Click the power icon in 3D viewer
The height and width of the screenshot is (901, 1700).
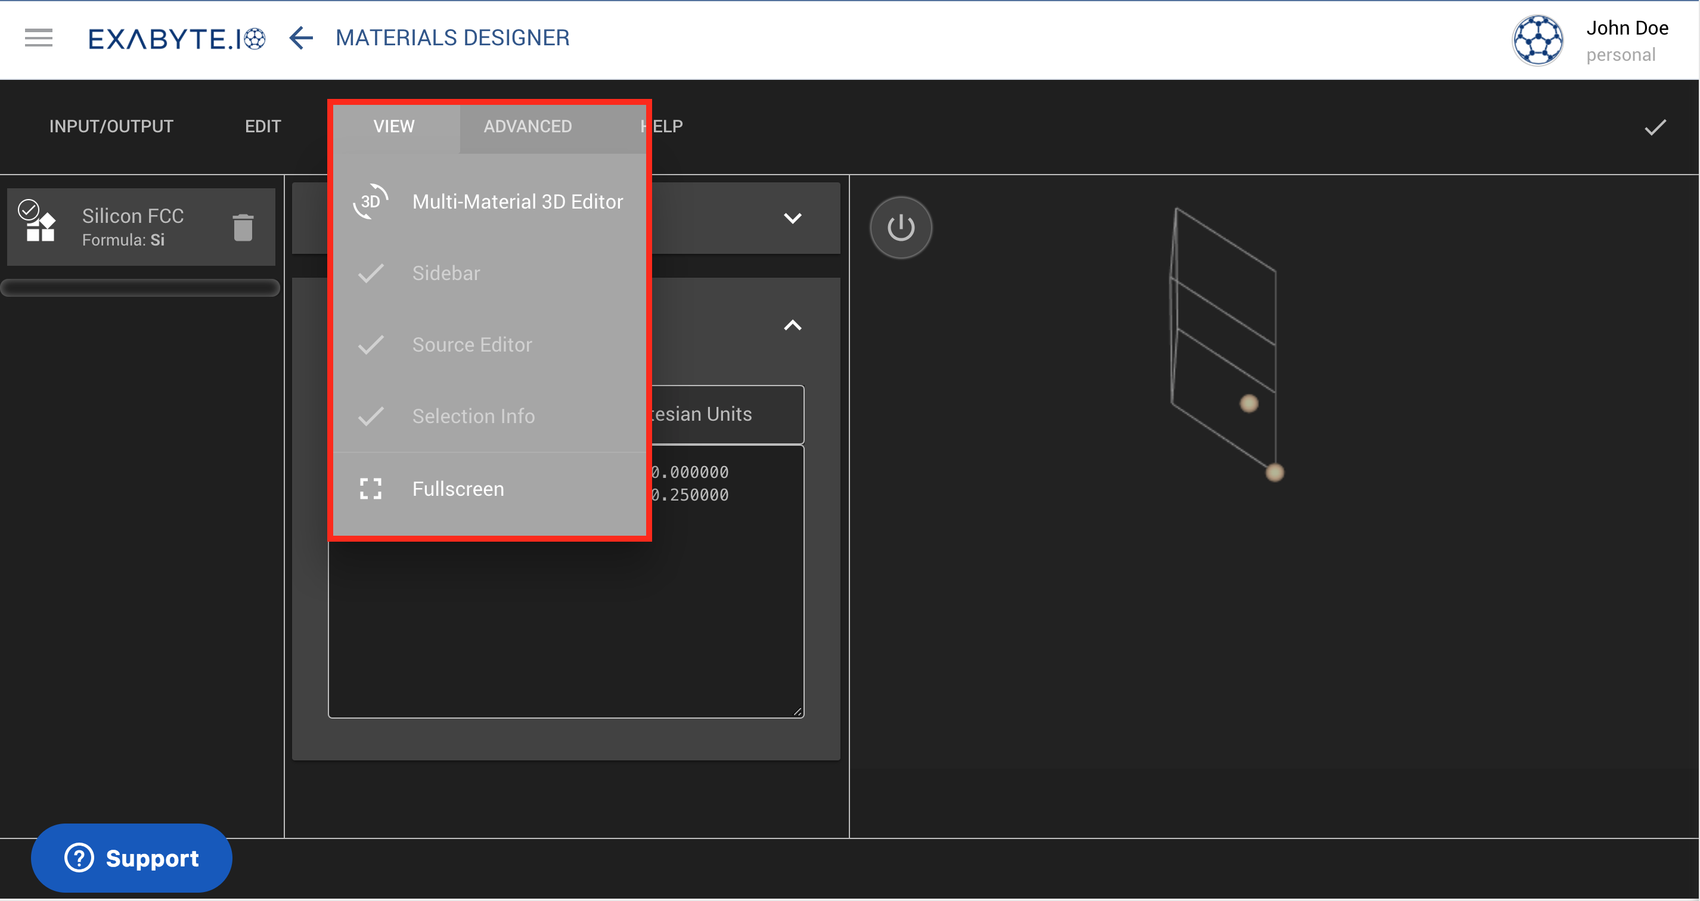pyautogui.click(x=900, y=228)
